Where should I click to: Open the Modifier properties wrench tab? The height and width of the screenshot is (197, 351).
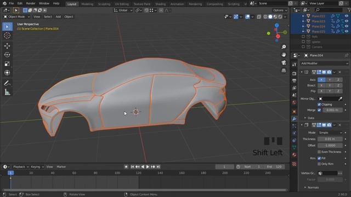(x=295, y=119)
